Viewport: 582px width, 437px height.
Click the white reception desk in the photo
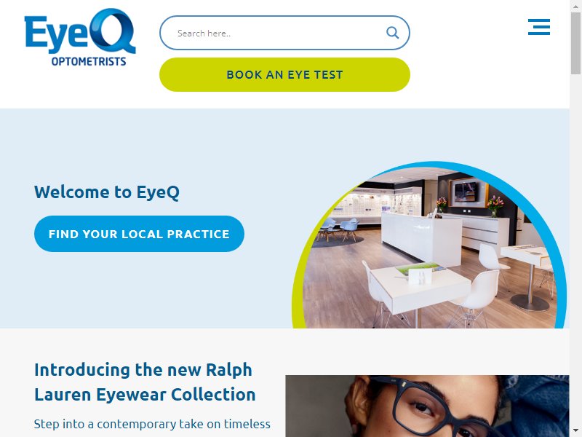pyautogui.click(x=421, y=238)
